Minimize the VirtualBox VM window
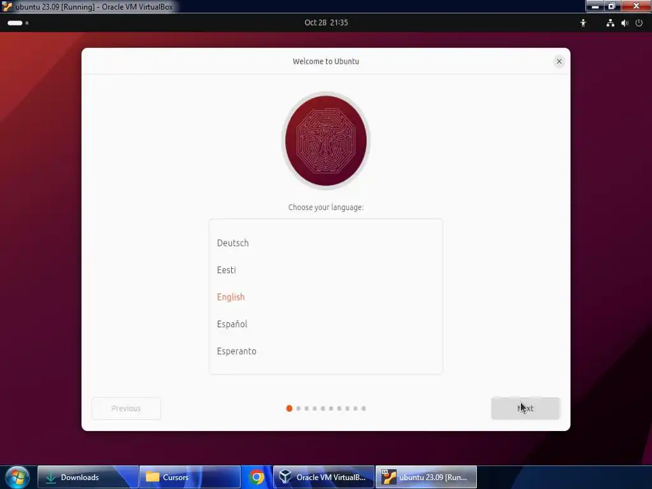Image resolution: width=652 pixels, height=489 pixels. [x=595, y=6]
